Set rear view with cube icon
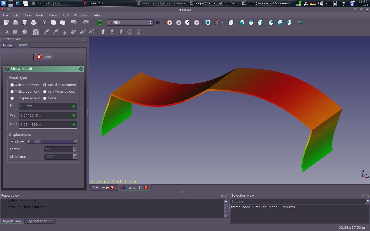 pos(271,23)
